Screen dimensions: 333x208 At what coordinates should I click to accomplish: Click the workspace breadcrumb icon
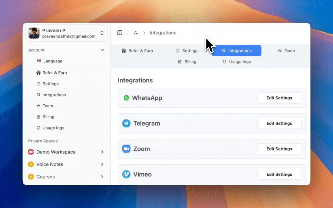[136, 33]
